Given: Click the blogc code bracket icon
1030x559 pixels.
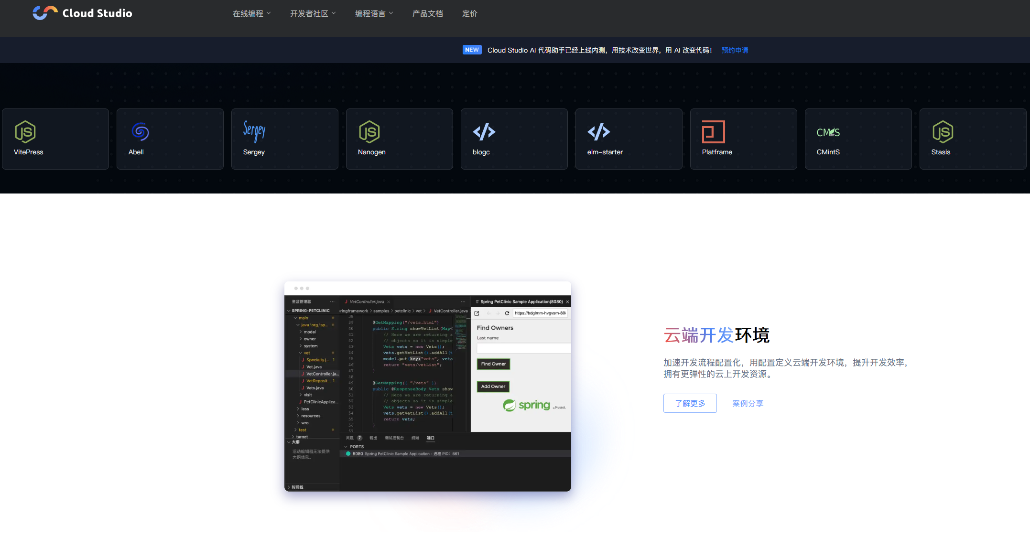Looking at the screenshot, I should tap(484, 132).
